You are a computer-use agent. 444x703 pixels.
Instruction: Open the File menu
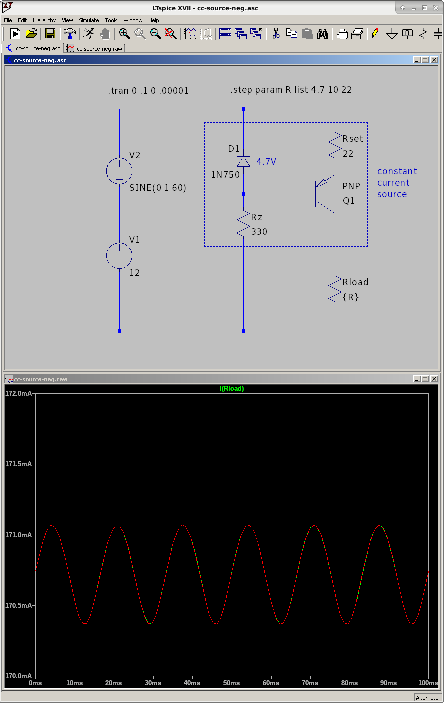8,20
